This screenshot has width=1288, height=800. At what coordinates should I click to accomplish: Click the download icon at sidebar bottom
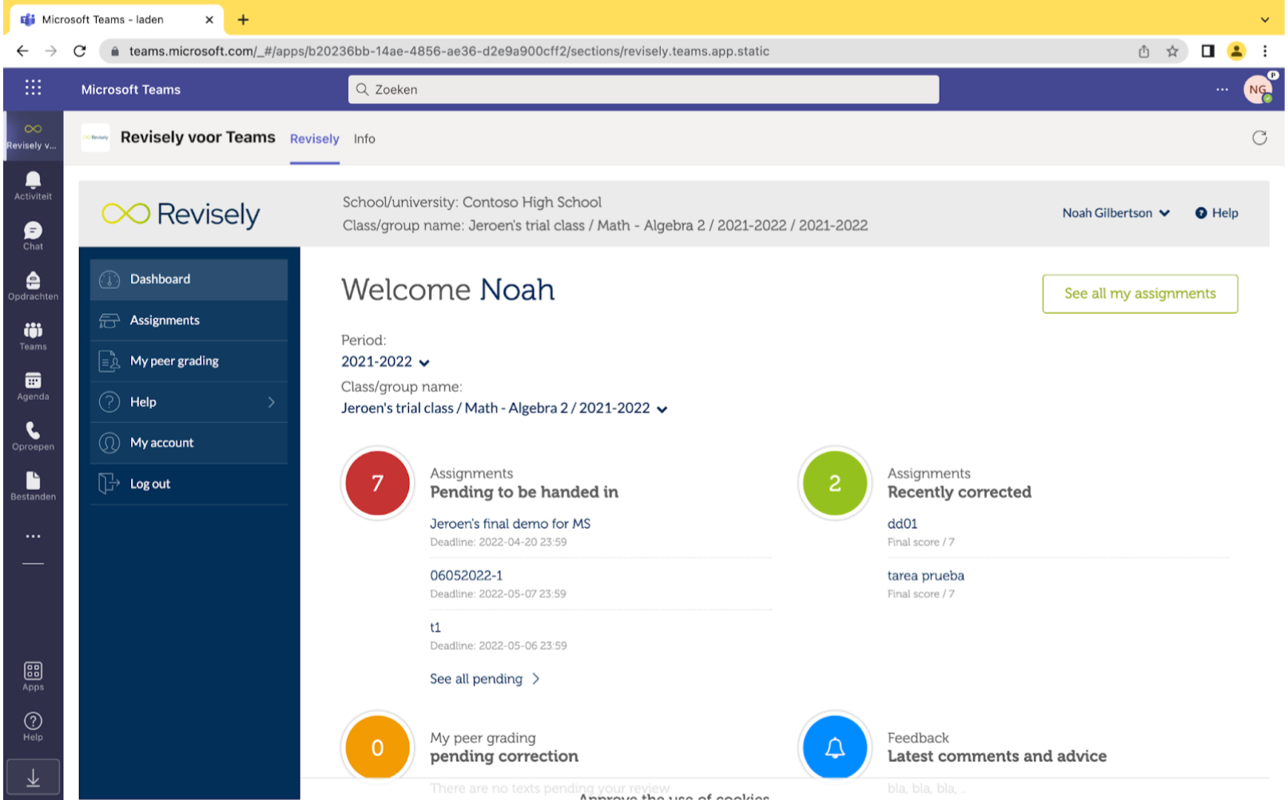(33, 778)
